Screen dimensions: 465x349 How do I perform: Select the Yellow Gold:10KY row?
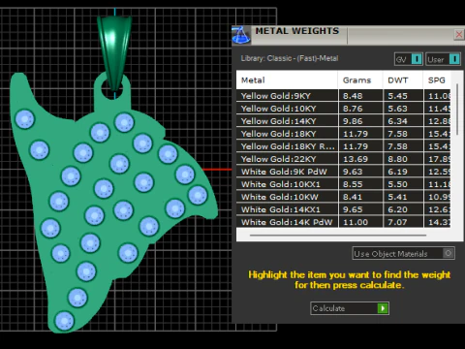click(x=343, y=109)
